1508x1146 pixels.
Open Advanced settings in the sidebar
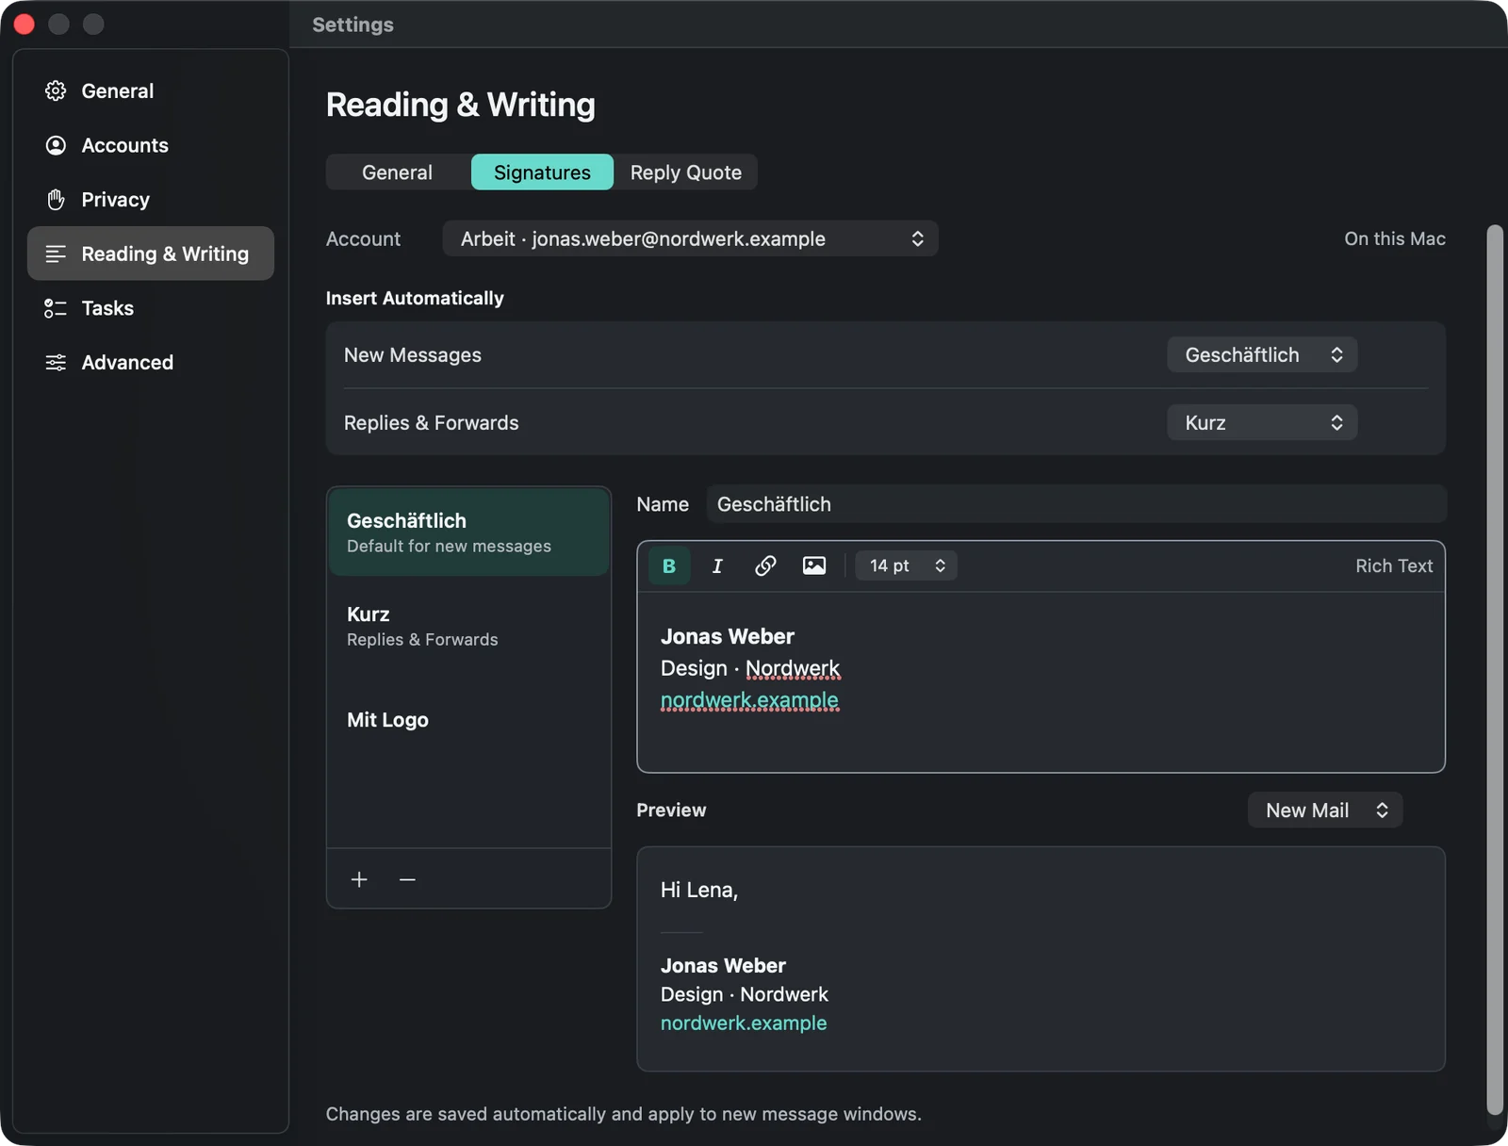click(151, 362)
